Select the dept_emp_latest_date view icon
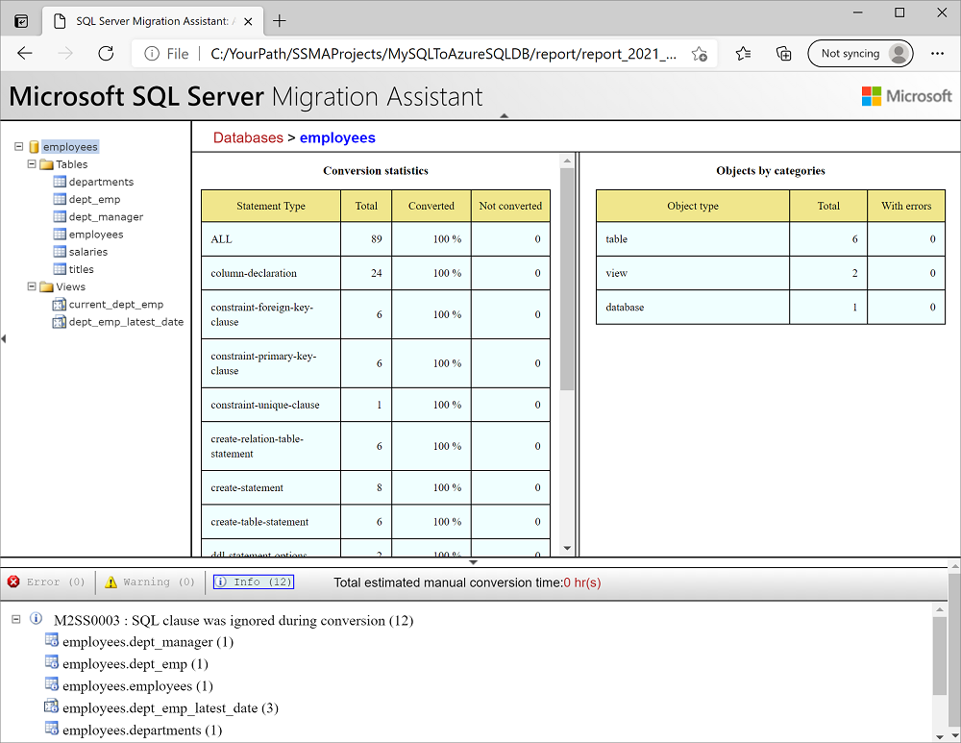The height and width of the screenshot is (743, 961). 62,321
